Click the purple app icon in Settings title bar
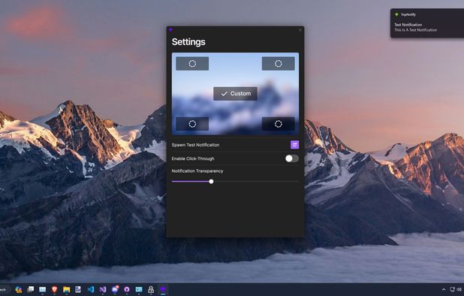 170,29
